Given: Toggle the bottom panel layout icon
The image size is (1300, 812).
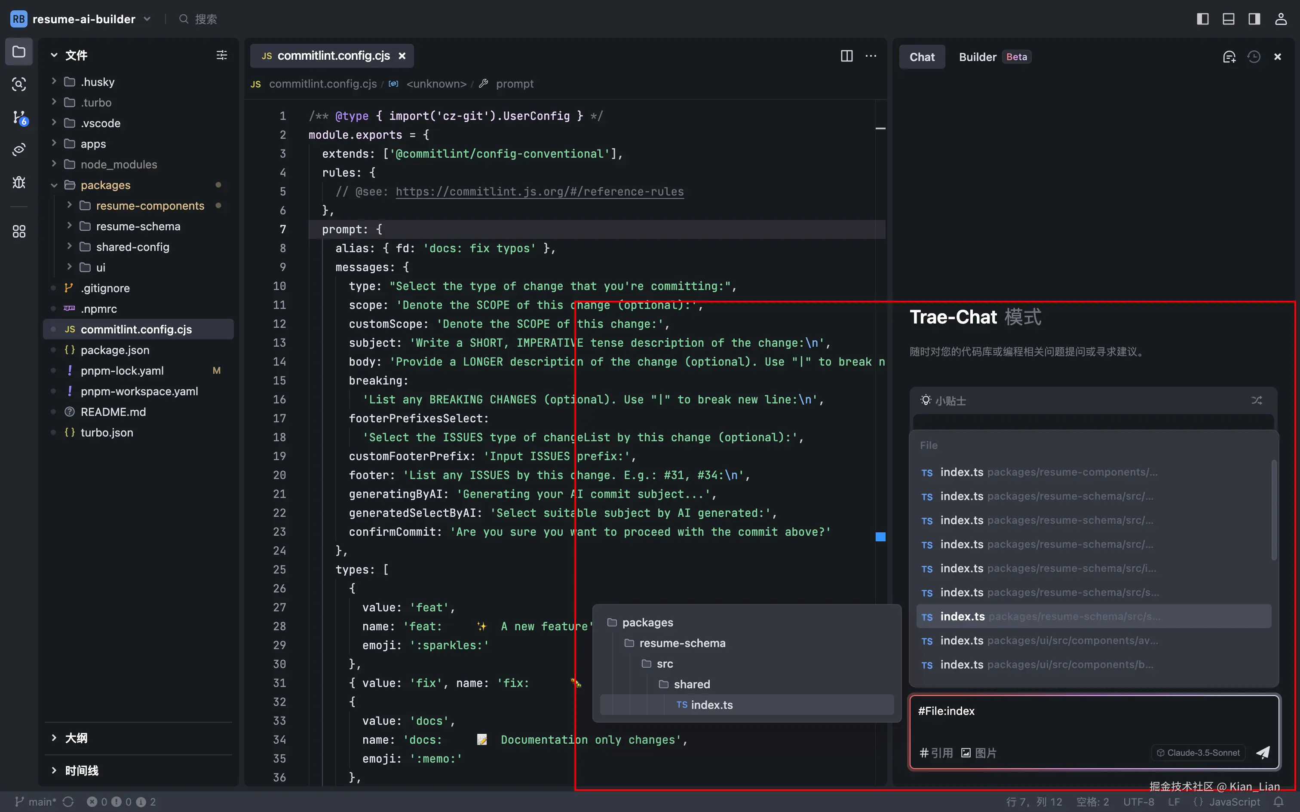Looking at the screenshot, I should click(x=1229, y=19).
